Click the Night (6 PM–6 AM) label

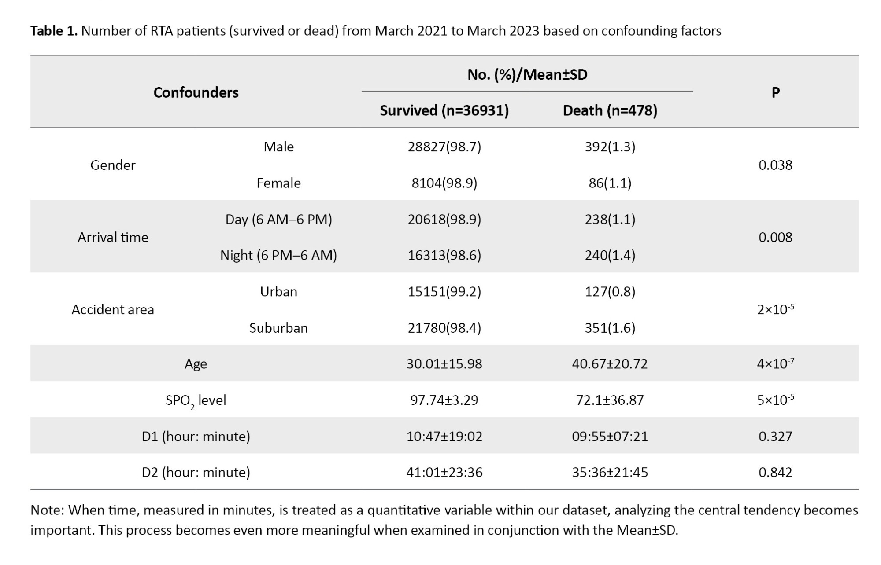[278, 255]
